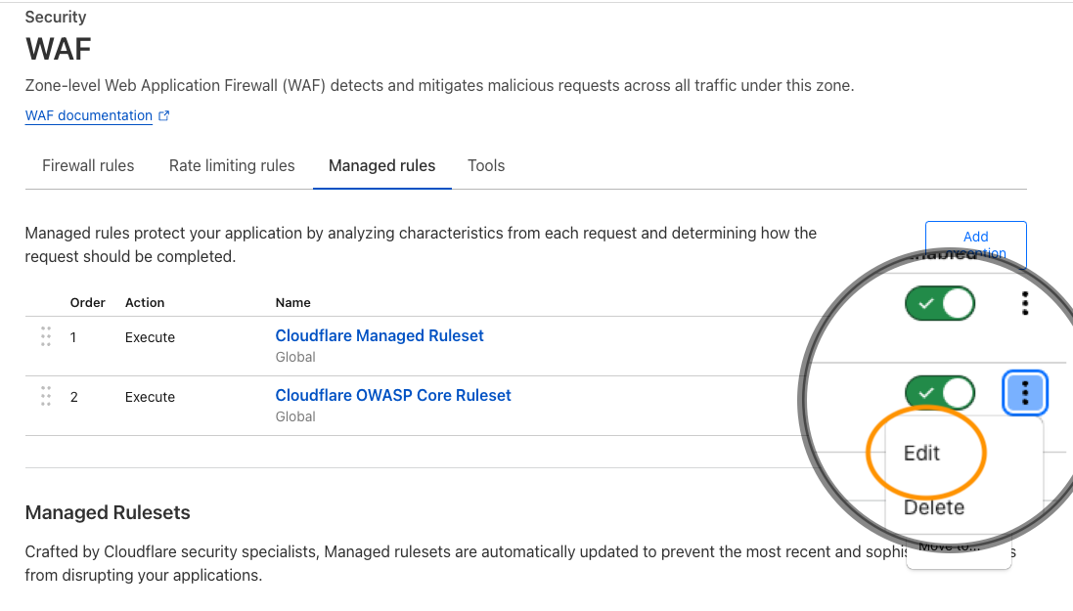
Task: Click the drag handle for the OWASP ruleset row
Action: pyautogui.click(x=46, y=396)
